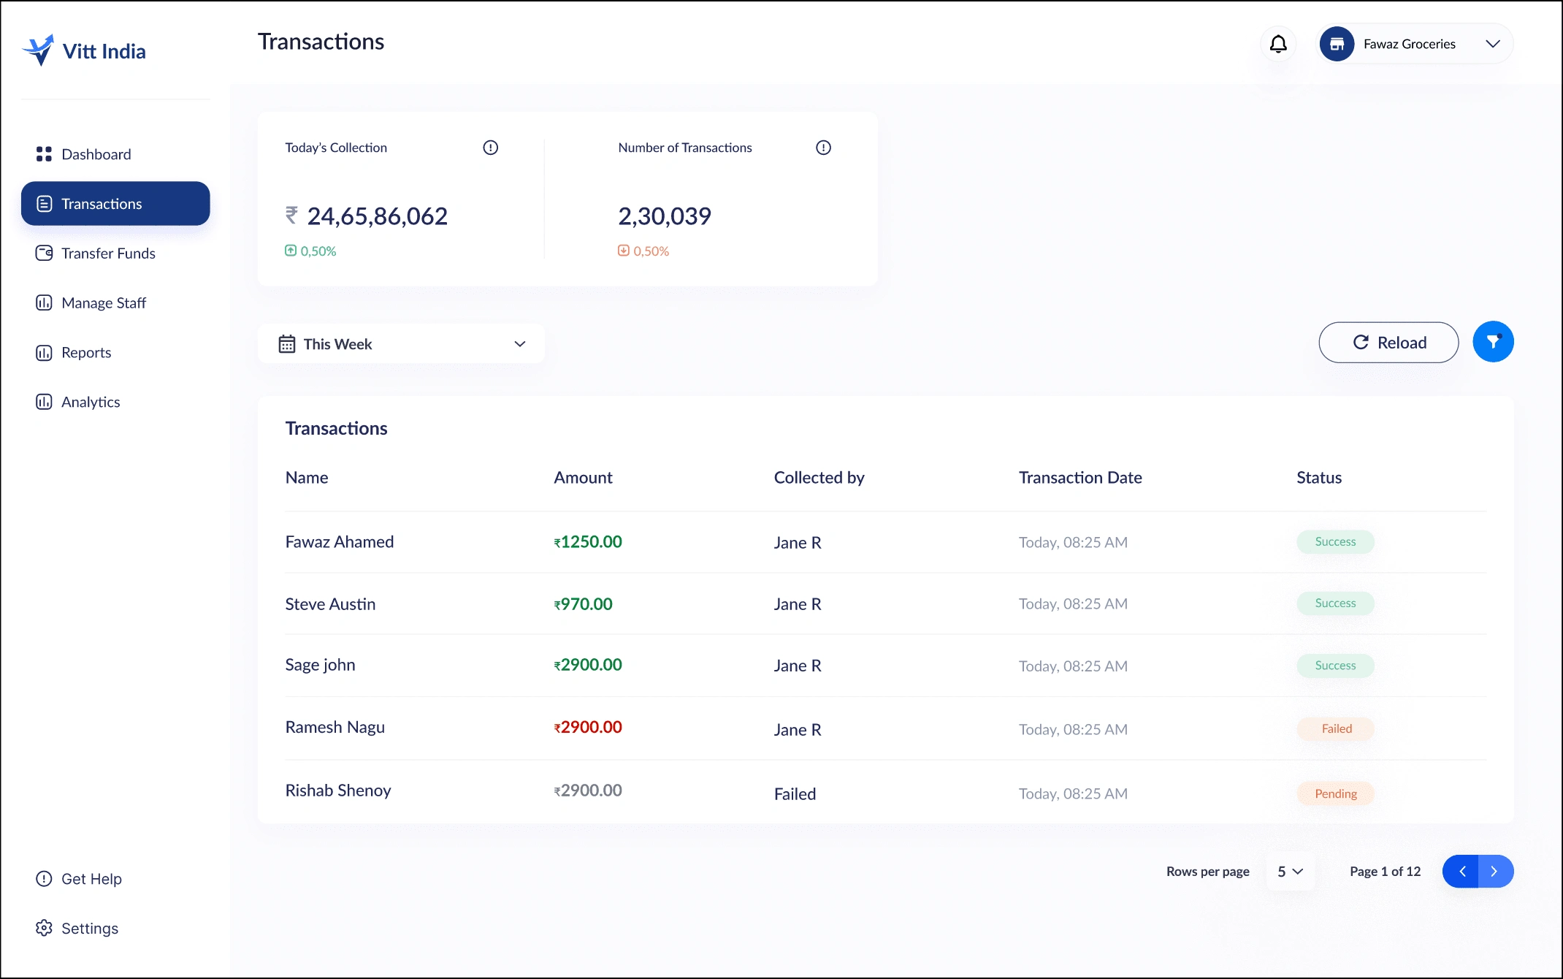Image resolution: width=1563 pixels, height=979 pixels.
Task: Select the Ramesh Nagu row name
Action: coord(335,728)
